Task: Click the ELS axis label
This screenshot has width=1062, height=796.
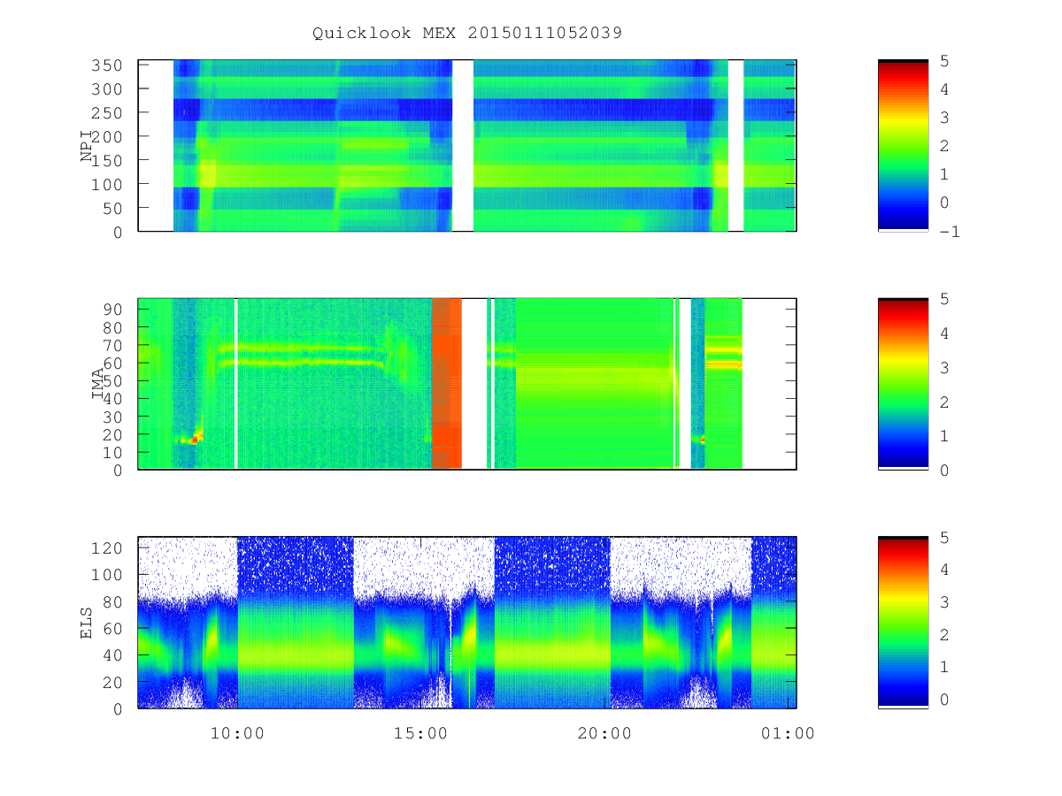Action: tap(87, 623)
